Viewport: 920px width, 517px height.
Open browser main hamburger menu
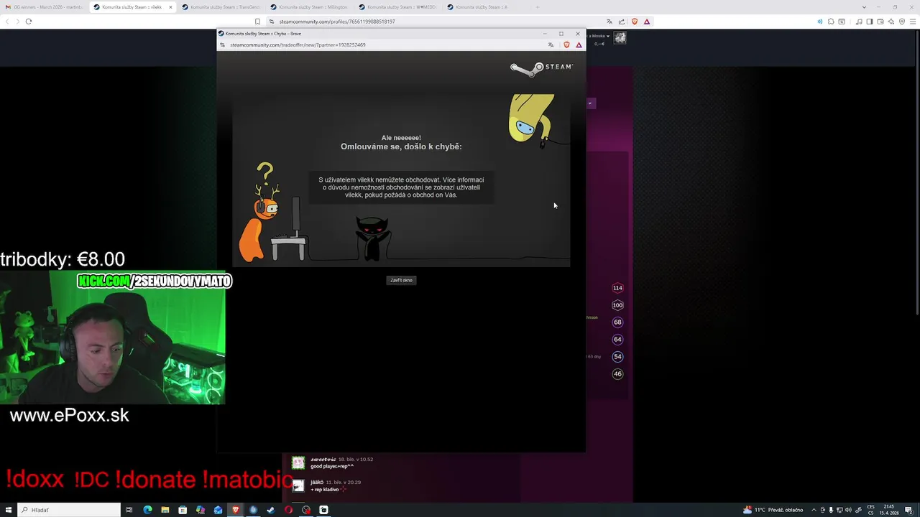913,22
